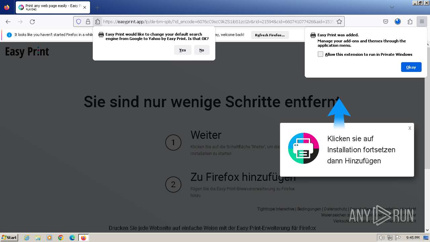Click the vertical scrollbar down arrow
The width and height of the screenshot is (430, 242).
tap(427, 231)
